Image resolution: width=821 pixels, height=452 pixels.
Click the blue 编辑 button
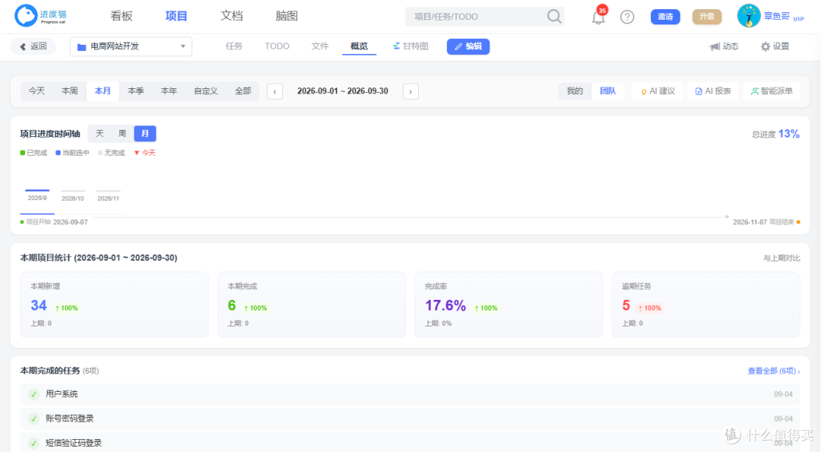pyautogui.click(x=468, y=46)
